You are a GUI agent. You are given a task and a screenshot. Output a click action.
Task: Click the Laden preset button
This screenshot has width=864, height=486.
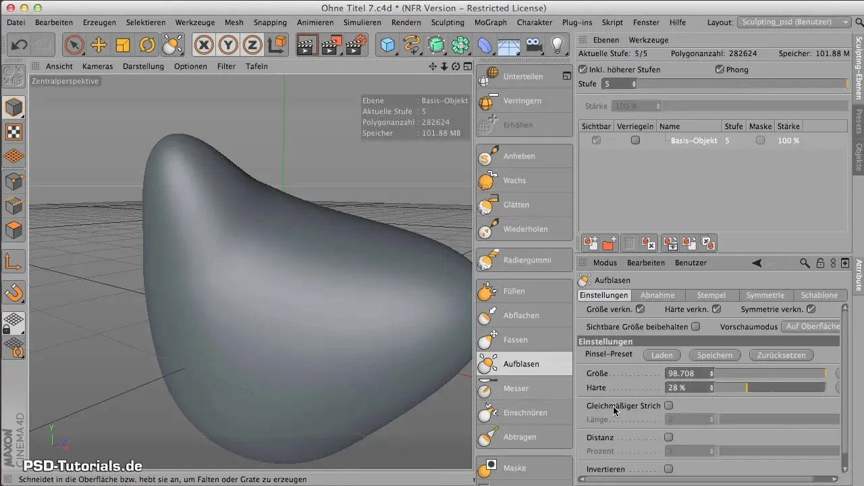point(661,355)
